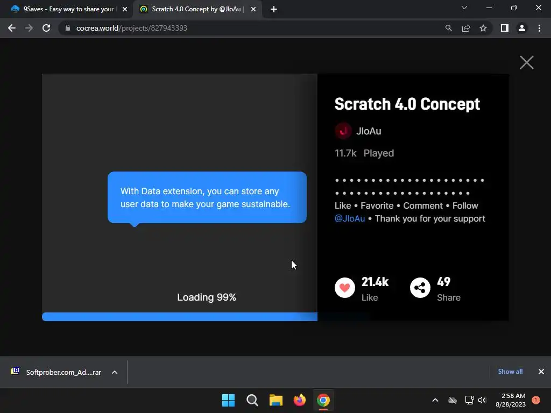Open the @JloAu mention link

tap(350, 218)
